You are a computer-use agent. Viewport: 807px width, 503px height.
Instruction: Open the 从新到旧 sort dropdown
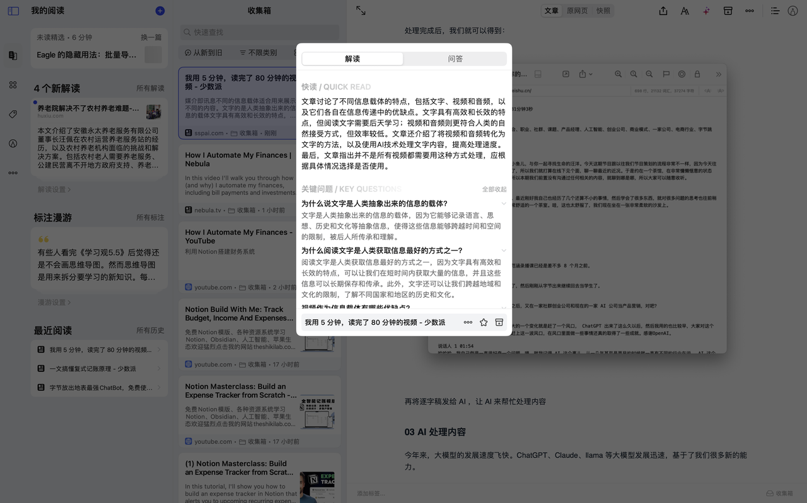pyautogui.click(x=204, y=53)
